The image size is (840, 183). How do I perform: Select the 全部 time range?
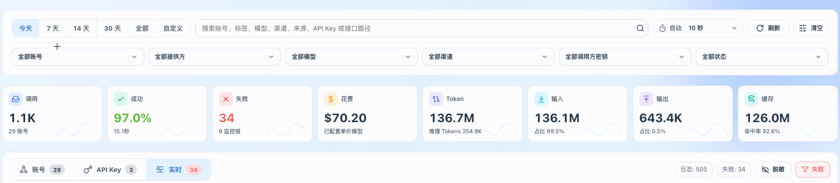pyautogui.click(x=142, y=29)
